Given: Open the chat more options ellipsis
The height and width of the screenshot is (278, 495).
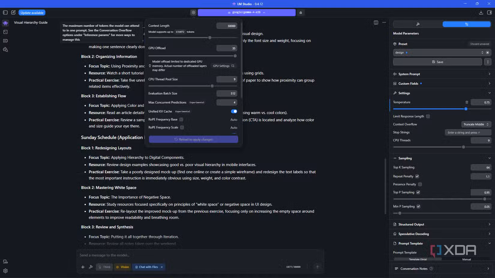Looking at the screenshot, I should click(384, 22).
